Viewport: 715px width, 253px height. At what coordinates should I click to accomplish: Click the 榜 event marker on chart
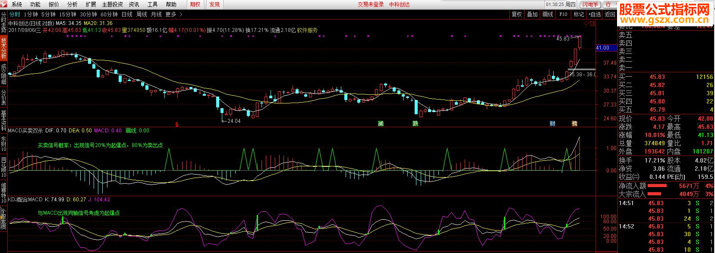pos(575,124)
